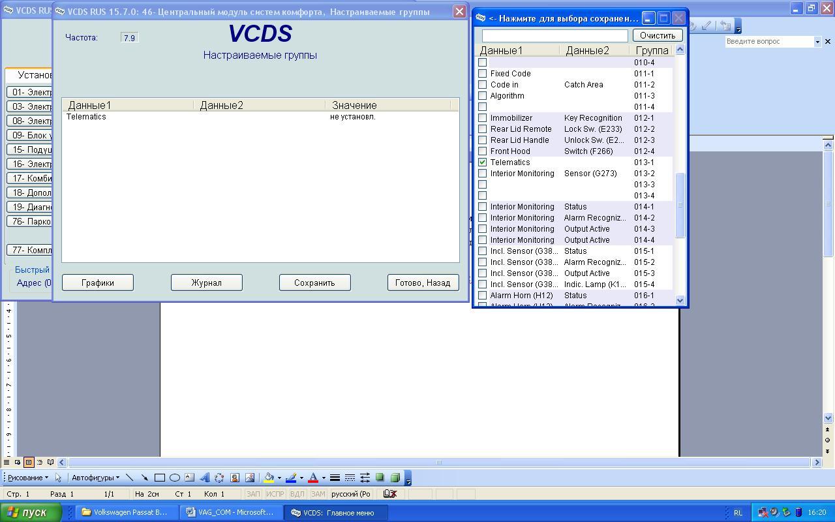
Task: Click the Insert Picture icon
Action: point(249,478)
